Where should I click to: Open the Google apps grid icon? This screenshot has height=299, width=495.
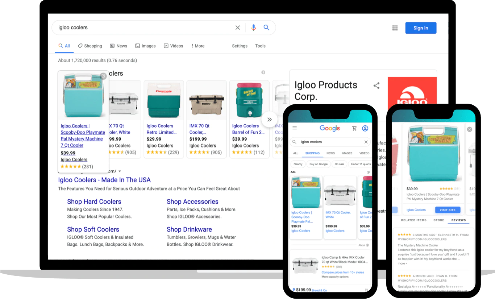tap(395, 28)
